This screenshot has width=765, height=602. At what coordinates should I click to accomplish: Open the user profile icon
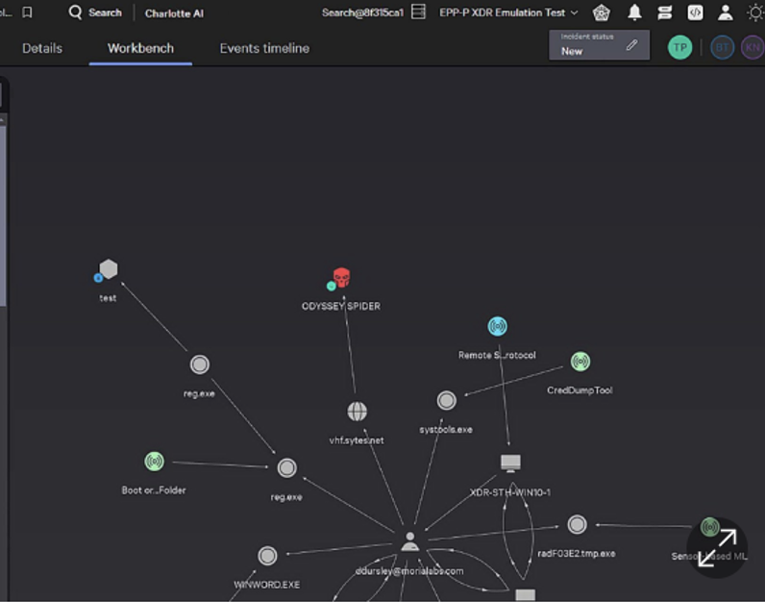click(x=726, y=13)
